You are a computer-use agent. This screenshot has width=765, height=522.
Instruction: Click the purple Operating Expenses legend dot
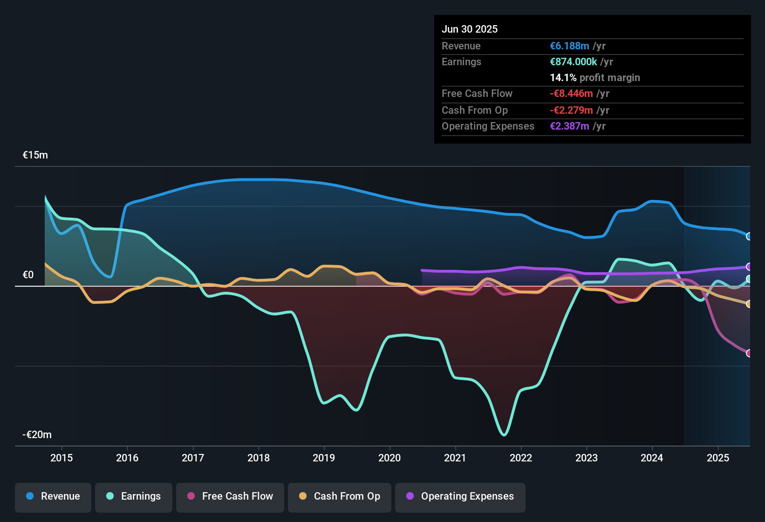[x=409, y=496]
